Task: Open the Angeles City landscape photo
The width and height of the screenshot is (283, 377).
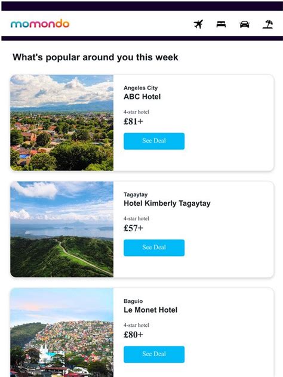Action: point(62,123)
